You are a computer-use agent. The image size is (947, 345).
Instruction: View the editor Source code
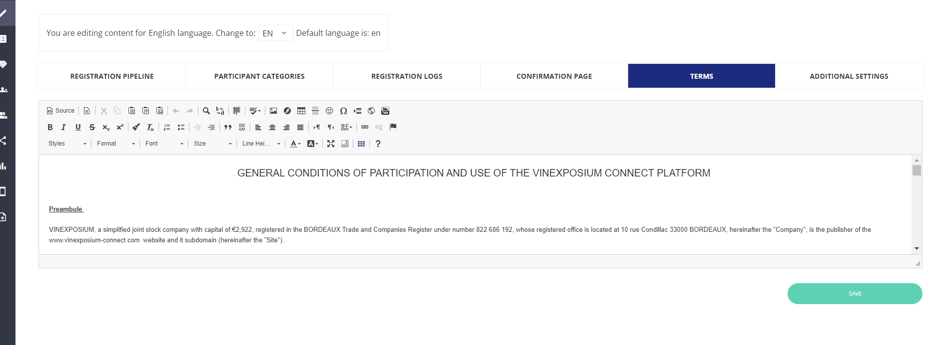click(x=61, y=111)
